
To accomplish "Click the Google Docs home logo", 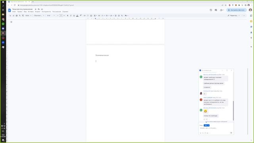I will click(10, 10).
